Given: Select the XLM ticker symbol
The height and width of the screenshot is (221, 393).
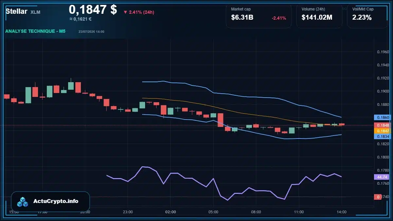Looking at the screenshot, I should pyautogui.click(x=35, y=12).
